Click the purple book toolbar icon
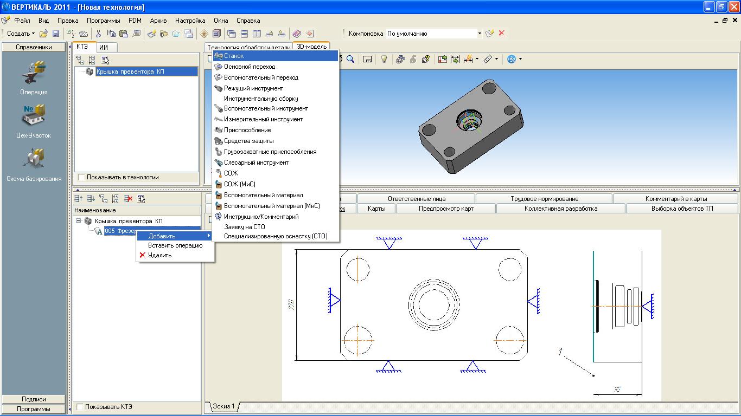This screenshot has height=416, width=741. pyautogui.click(x=296, y=34)
